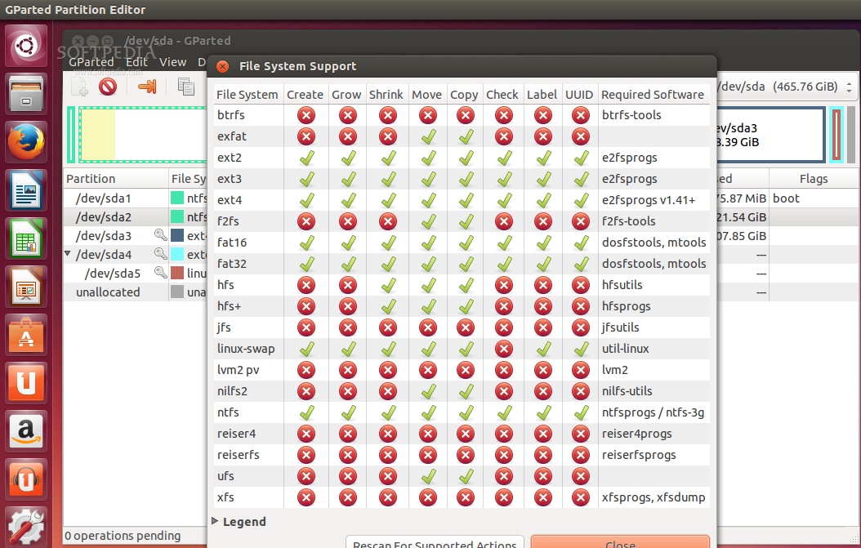Screen dimensions: 861x548
Task: Click the Resize/Move arrow toolbar icon
Action: tap(147, 87)
